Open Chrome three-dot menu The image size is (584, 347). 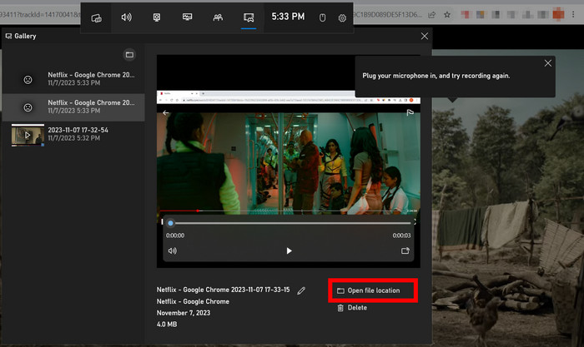[573, 14]
